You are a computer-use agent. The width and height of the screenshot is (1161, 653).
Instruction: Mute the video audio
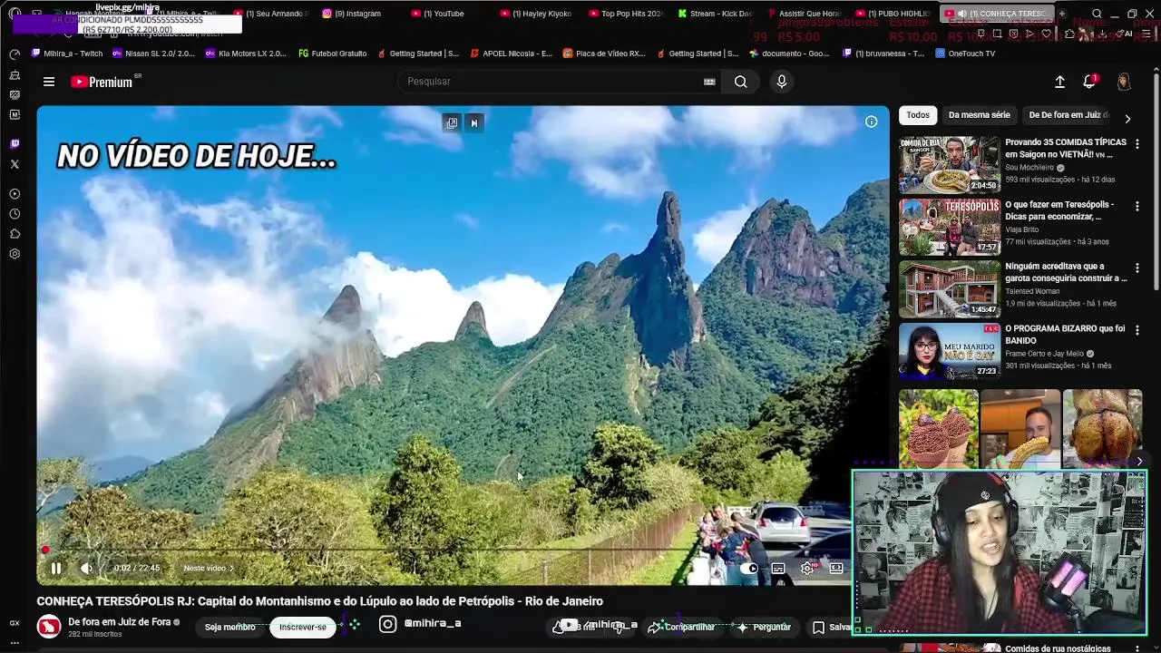[86, 568]
